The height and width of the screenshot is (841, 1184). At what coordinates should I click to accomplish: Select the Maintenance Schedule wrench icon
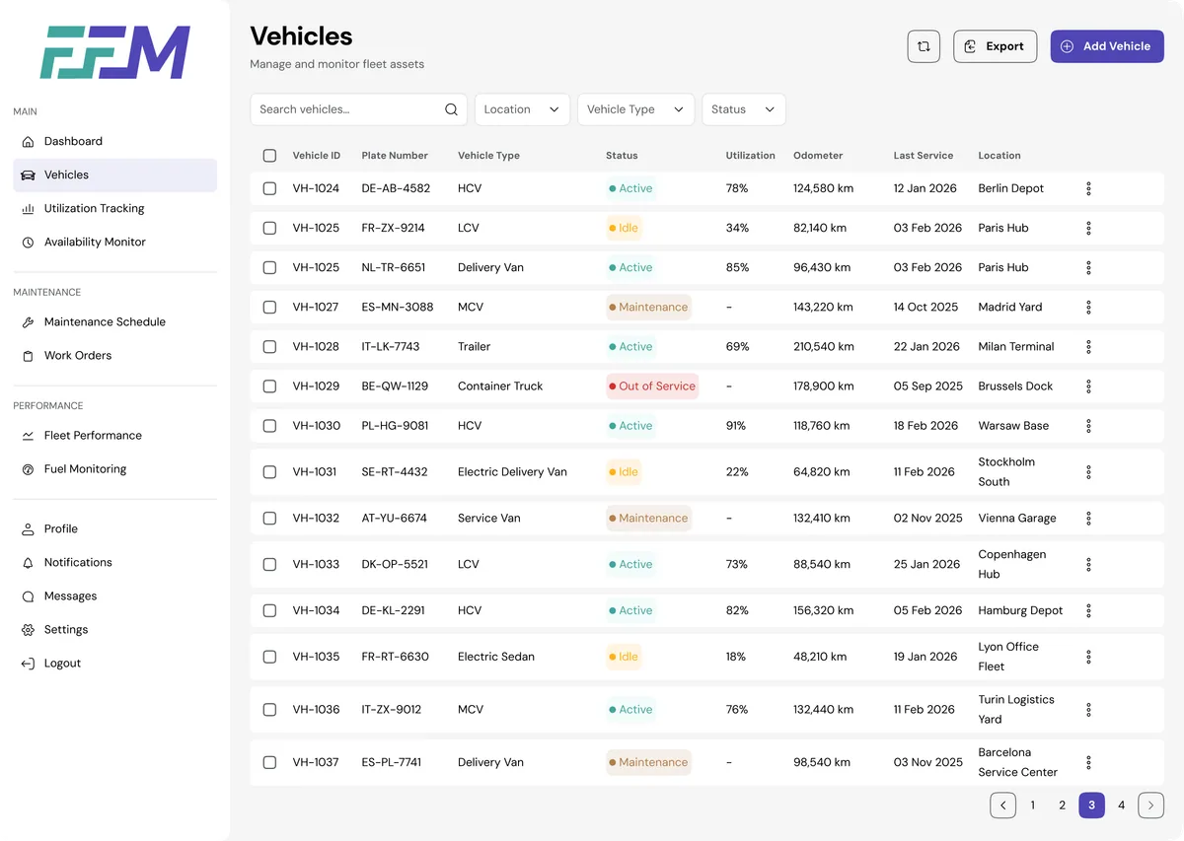coord(28,321)
